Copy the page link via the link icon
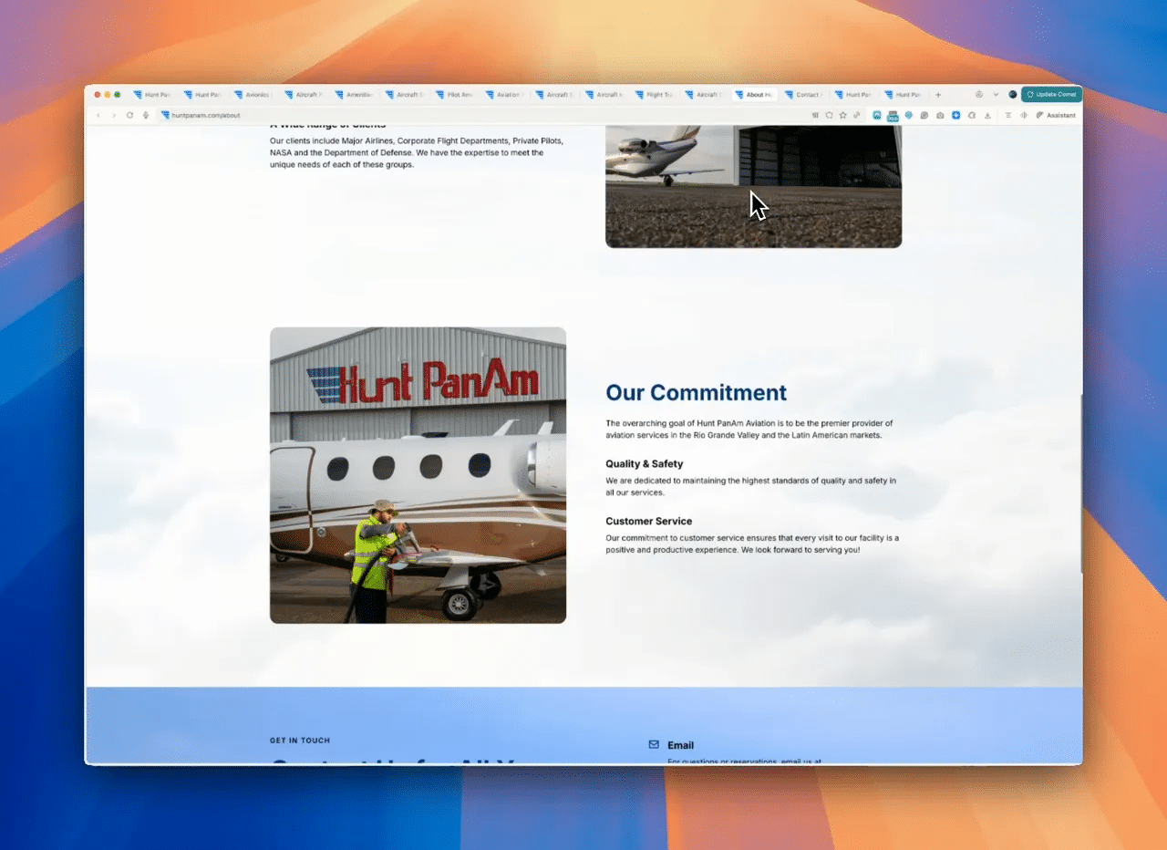The image size is (1167, 850). [856, 115]
